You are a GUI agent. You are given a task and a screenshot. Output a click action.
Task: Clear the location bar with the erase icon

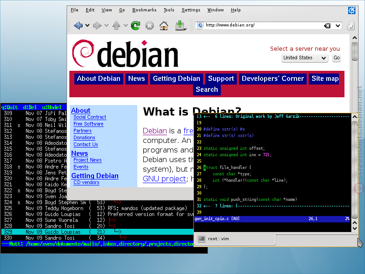[x=327, y=26]
